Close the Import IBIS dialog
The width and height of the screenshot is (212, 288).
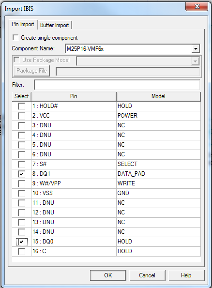coord(197,6)
